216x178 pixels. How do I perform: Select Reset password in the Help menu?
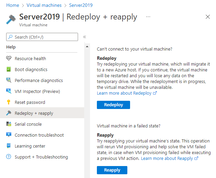[x=30, y=102]
